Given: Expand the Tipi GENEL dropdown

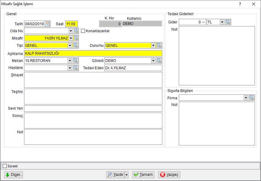Looking at the screenshot, I should pos(70,45).
